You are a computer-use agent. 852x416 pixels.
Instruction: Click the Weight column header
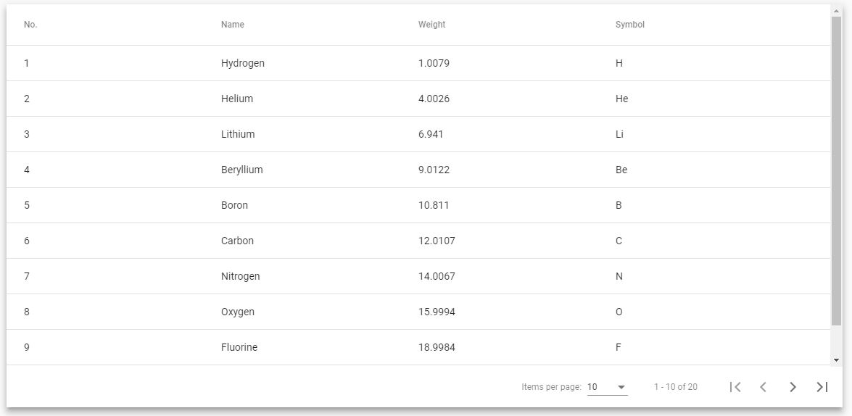pos(432,25)
